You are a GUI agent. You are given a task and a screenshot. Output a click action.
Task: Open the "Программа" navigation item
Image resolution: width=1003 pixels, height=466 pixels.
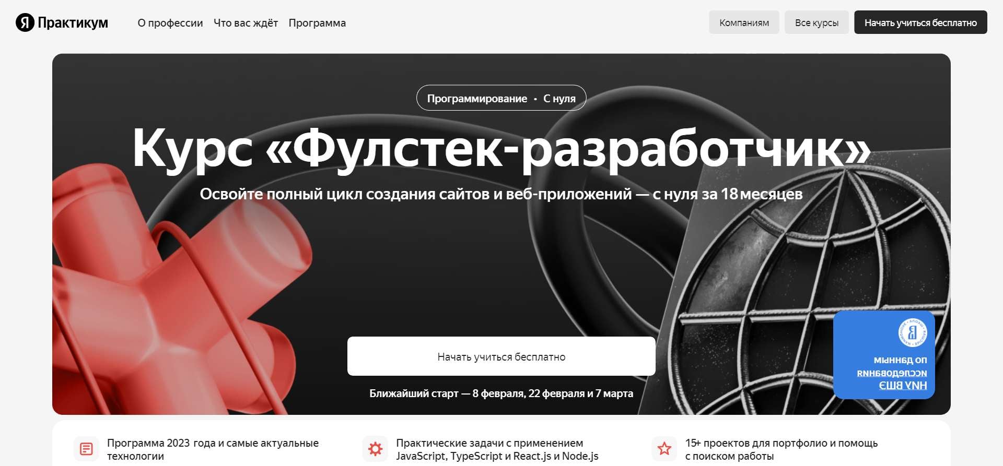tap(317, 23)
